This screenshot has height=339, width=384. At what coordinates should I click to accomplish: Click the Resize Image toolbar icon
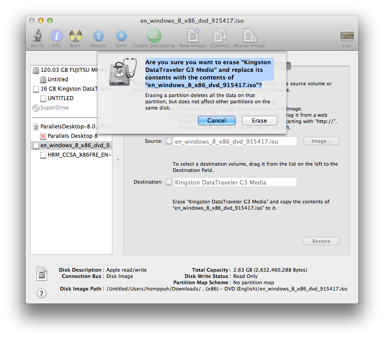pos(250,36)
